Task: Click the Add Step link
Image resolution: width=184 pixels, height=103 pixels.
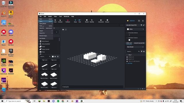Action: point(130,63)
